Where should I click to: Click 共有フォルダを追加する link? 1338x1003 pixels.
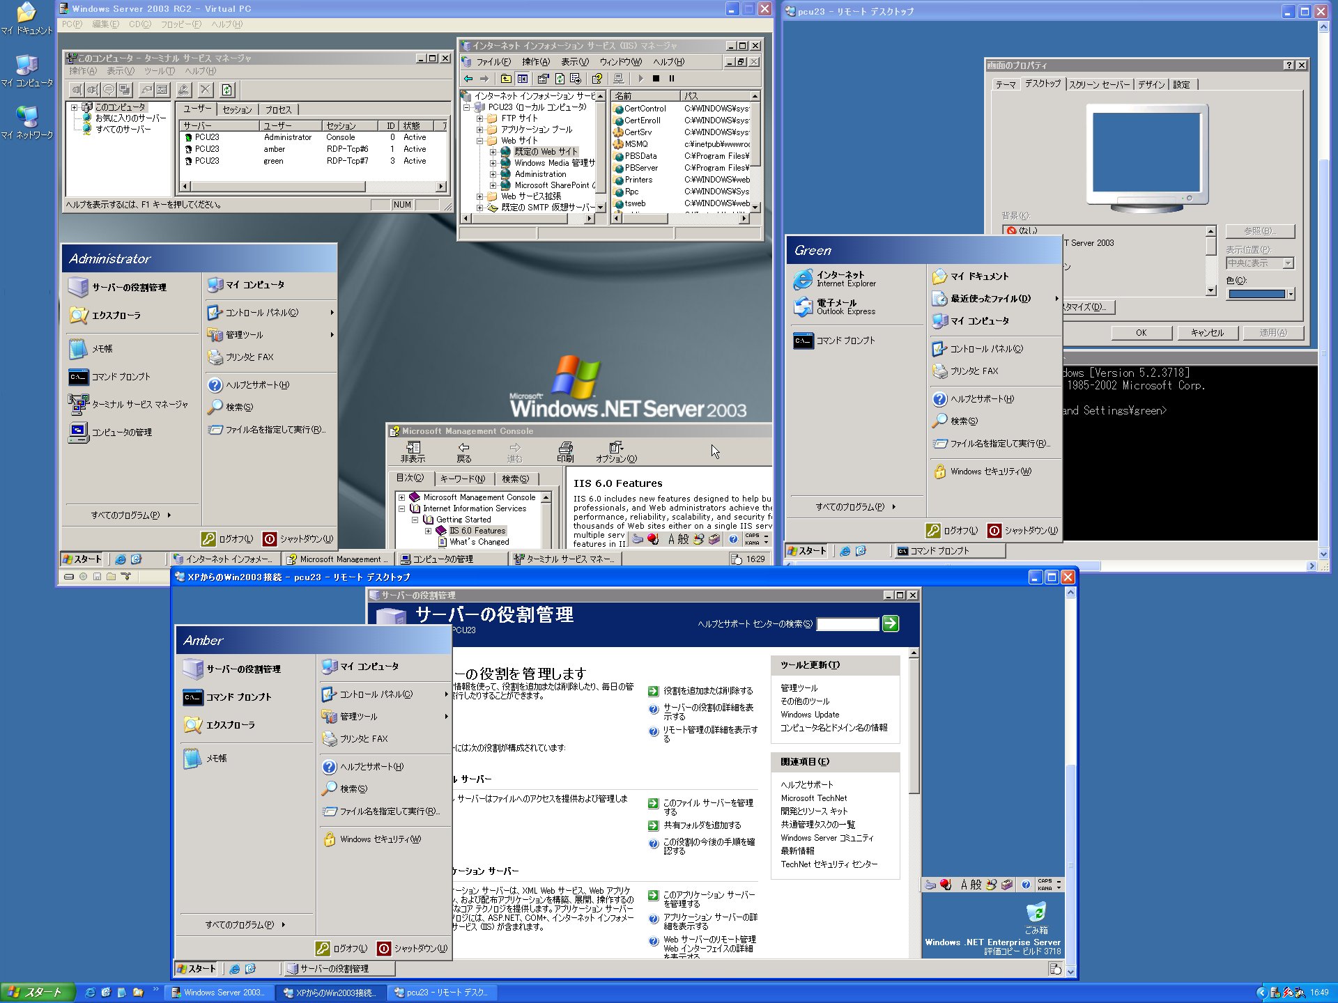702,825
